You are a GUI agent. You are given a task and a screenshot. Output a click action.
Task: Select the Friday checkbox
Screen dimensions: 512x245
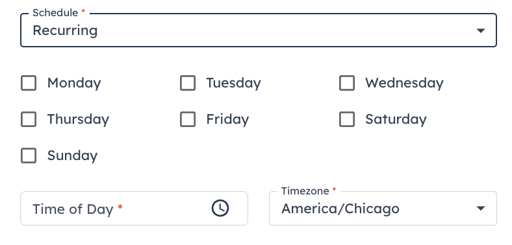pyautogui.click(x=188, y=119)
